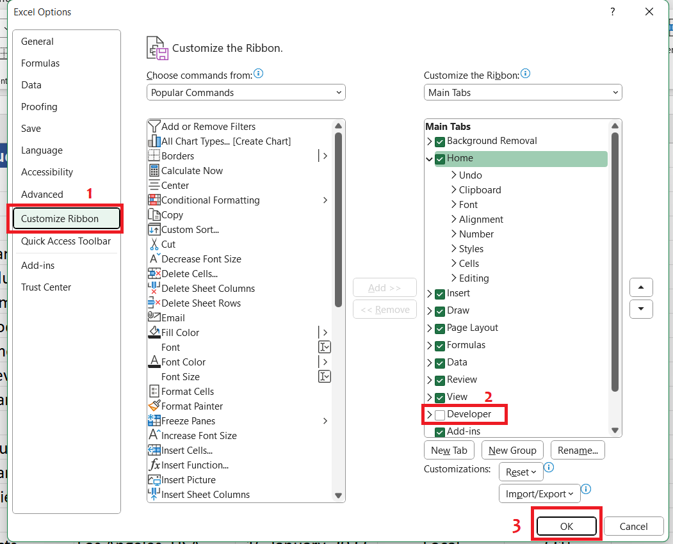Click the Custom Sort command icon
The height and width of the screenshot is (544, 673).
(154, 230)
